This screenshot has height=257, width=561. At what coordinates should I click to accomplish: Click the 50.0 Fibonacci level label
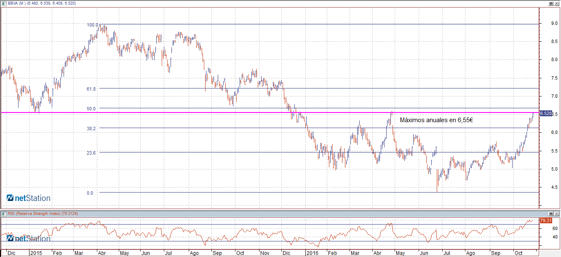click(x=91, y=109)
